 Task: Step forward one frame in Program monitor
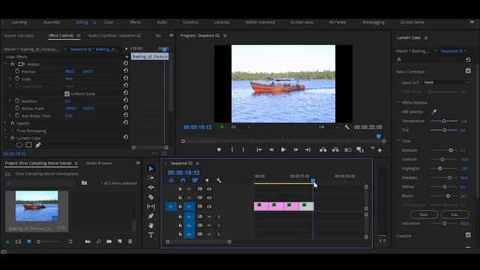(x=295, y=150)
